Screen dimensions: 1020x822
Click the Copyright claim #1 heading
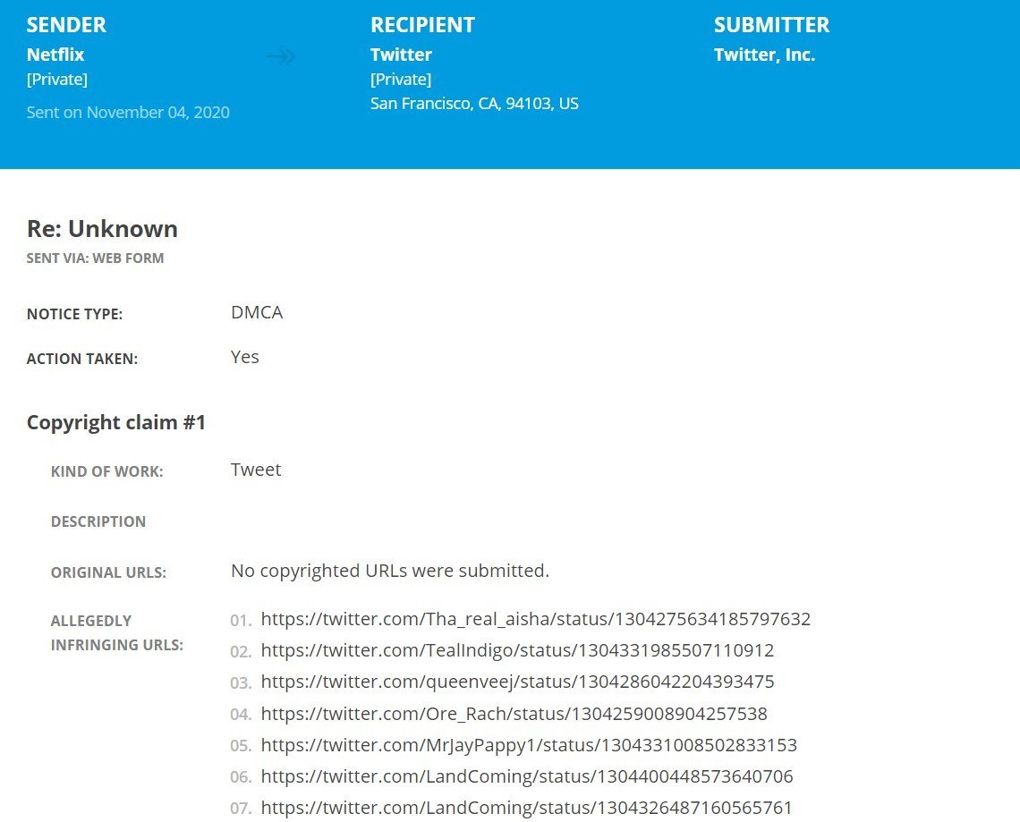[x=116, y=422]
